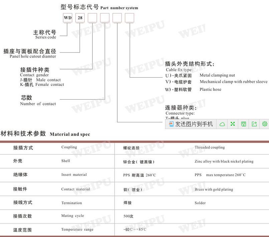
Task: Click 'Connector type:' label
Action: pos(180,113)
